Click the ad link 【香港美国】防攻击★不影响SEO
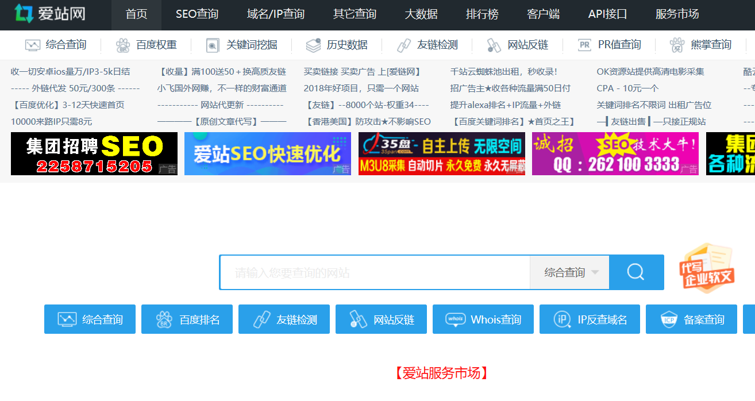Screen dimensions: 755x401 click(x=367, y=122)
